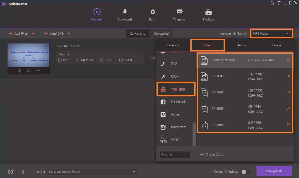Click Load DVD
The width and height of the screenshot is (299, 178).
pos(54,34)
